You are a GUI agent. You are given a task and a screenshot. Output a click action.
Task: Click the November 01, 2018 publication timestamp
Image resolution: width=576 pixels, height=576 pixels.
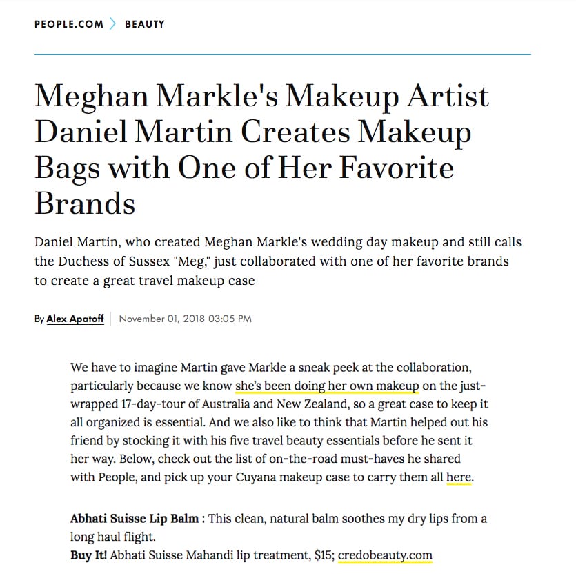click(x=186, y=319)
